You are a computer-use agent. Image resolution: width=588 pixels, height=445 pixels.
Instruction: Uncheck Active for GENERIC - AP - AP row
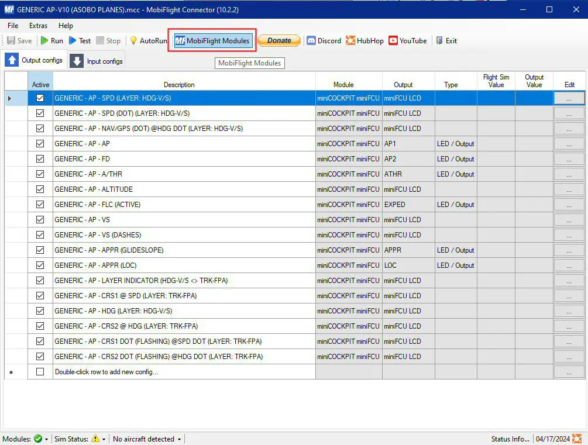(40, 144)
